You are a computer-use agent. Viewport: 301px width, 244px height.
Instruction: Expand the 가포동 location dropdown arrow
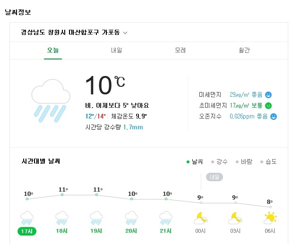point(125,33)
